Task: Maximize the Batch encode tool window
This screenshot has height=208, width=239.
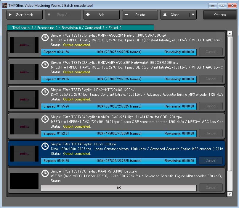Action: (222, 6)
